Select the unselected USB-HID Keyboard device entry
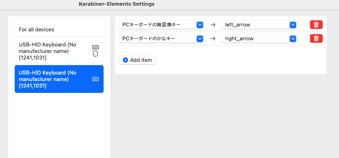Screen dimensions: 339x158 [x=59, y=51]
